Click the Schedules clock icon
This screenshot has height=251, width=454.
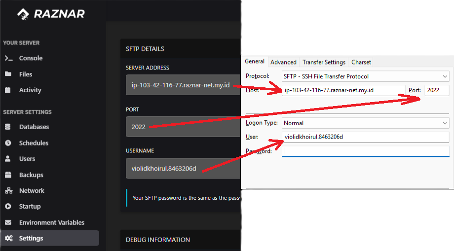(8, 143)
